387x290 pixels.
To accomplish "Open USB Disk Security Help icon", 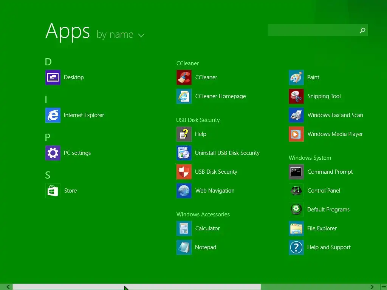I will pos(184,134).
